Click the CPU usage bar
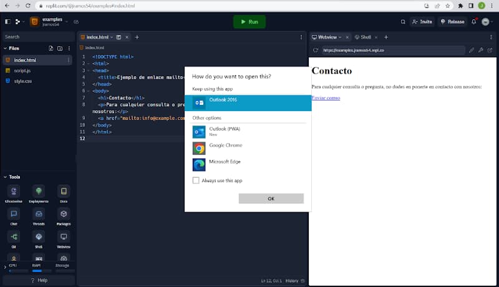Viewport: 499px width, 287px height. point(18,271)
